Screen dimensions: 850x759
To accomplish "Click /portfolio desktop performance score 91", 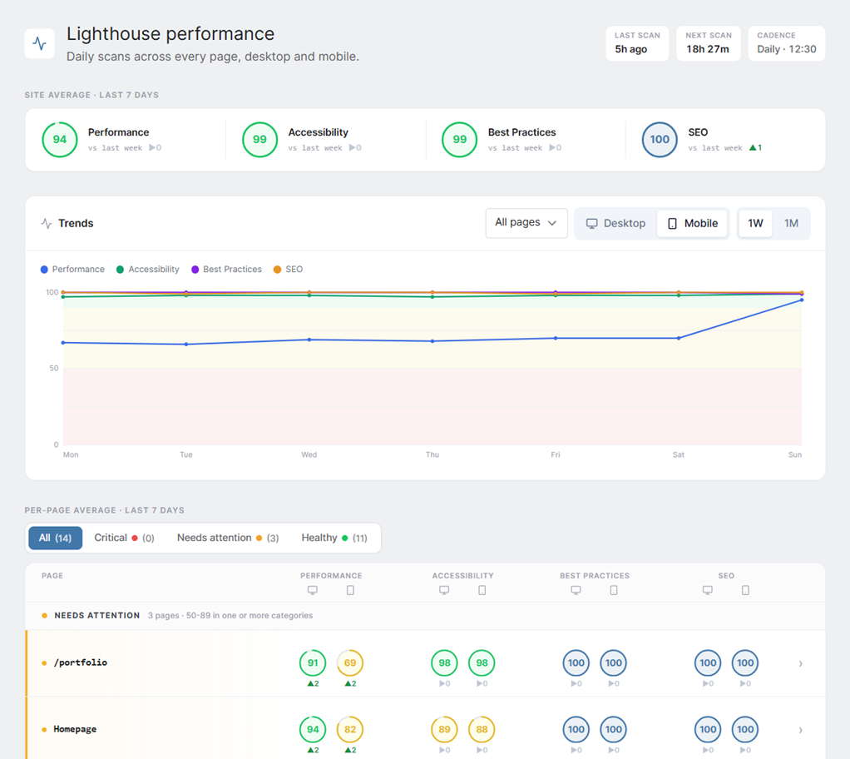I will [x=313, y=663].
